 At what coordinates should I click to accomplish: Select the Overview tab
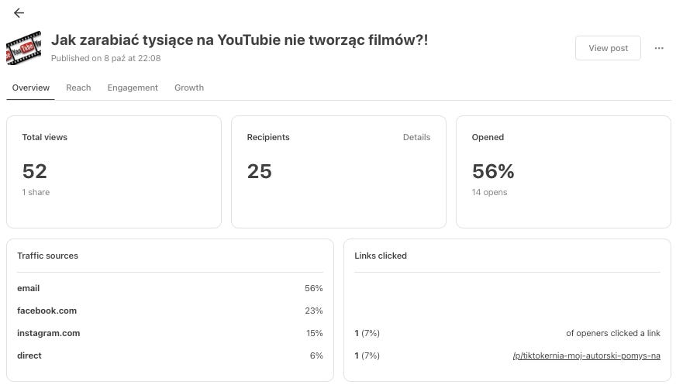[31, 88]
